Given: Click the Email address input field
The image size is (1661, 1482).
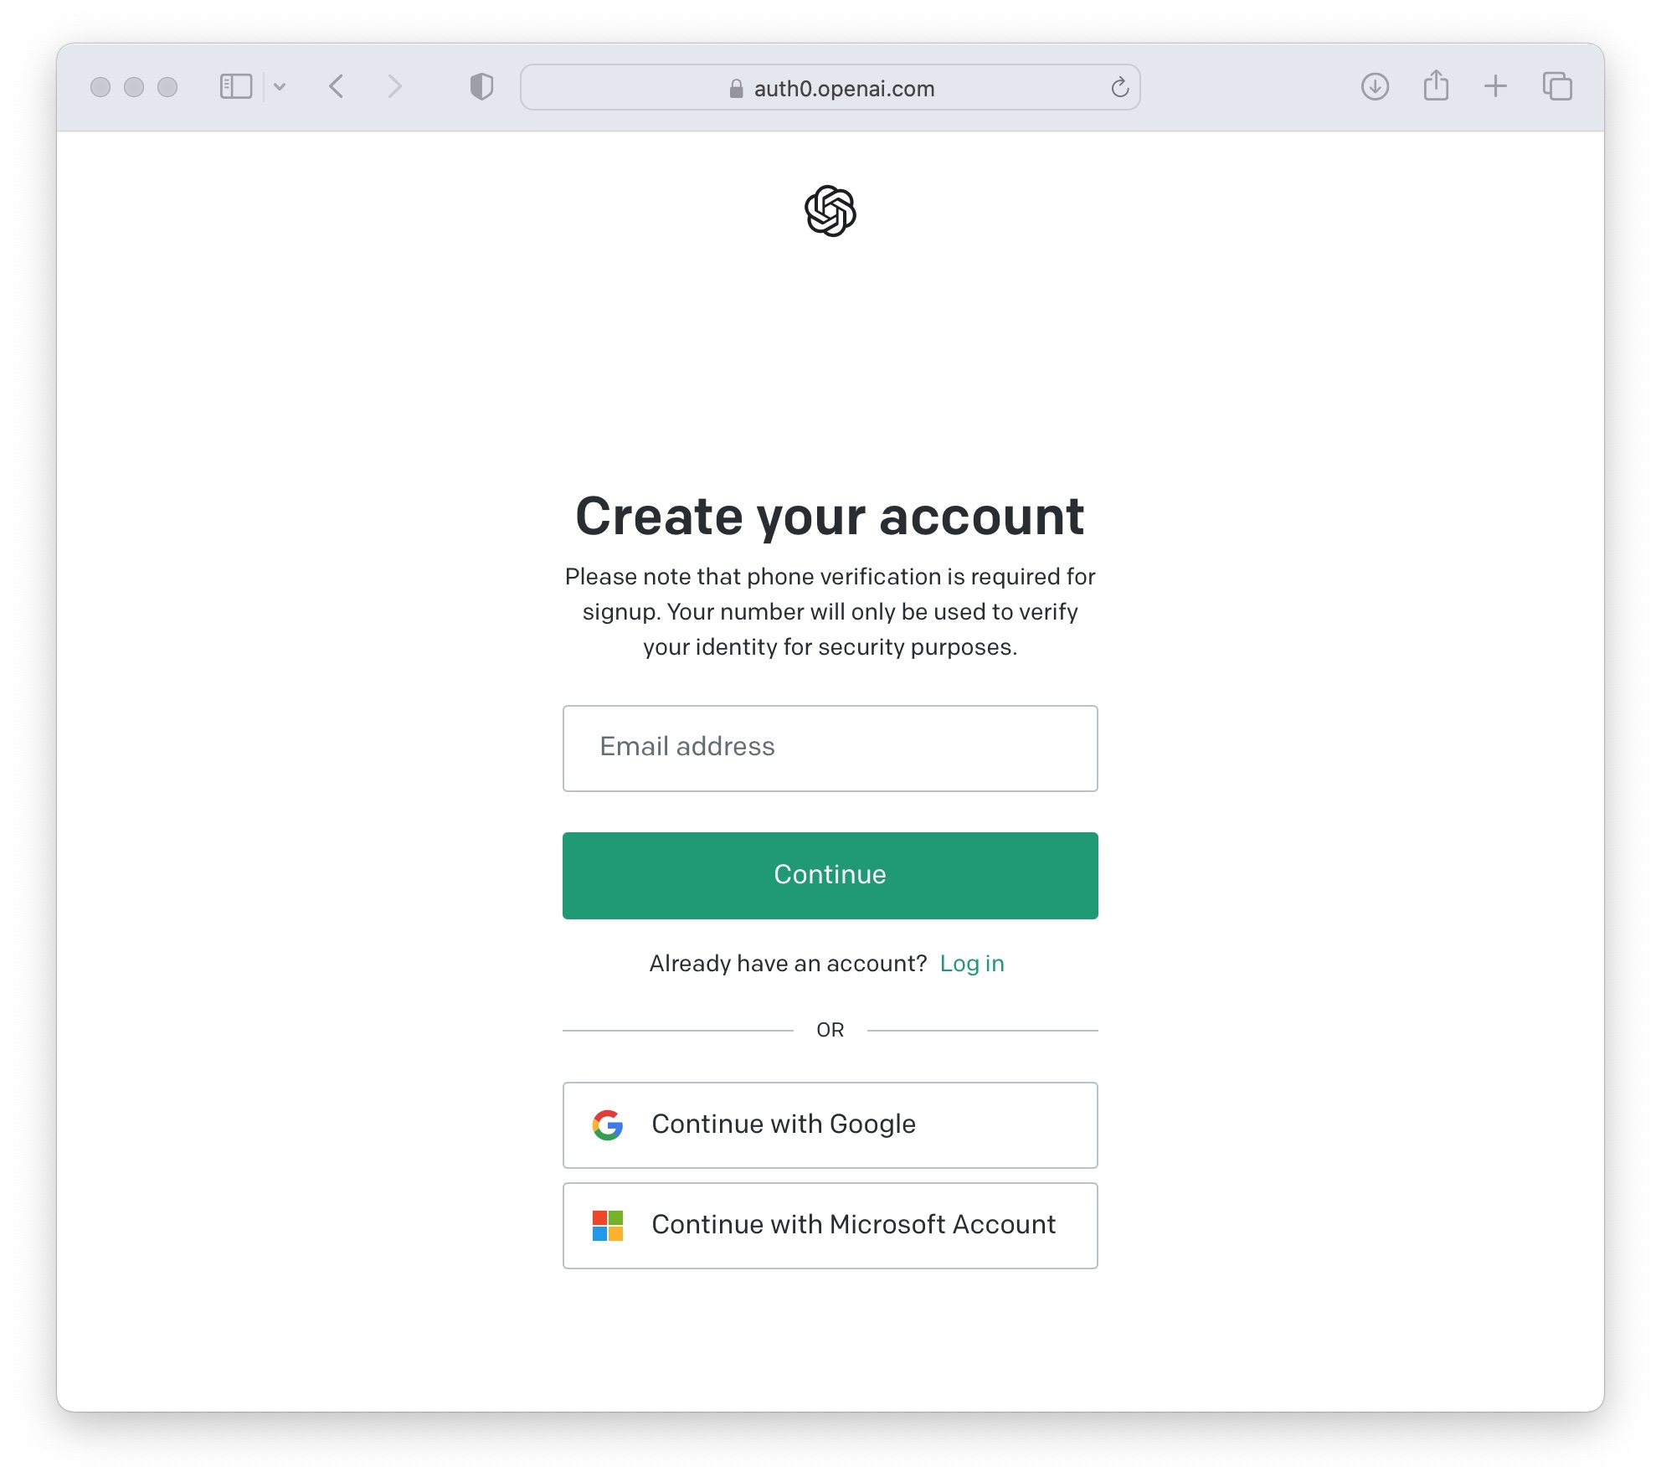Looking at the screenshot, I should pos(830,747).
